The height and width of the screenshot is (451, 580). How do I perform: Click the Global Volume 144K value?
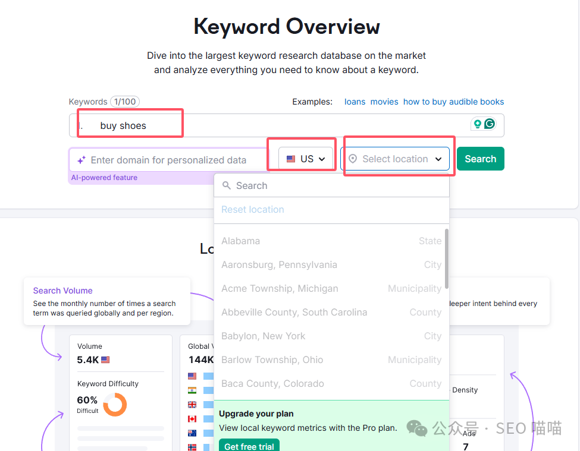201,359
